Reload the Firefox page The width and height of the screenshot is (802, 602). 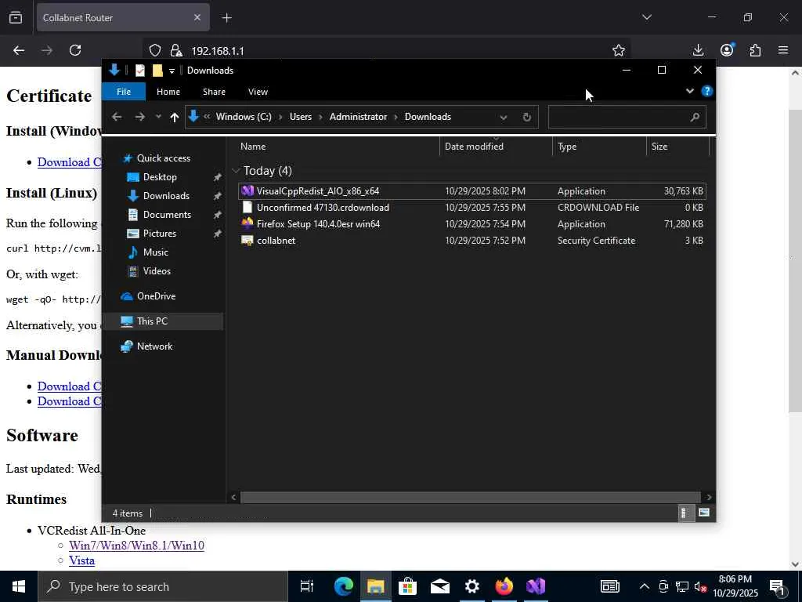(75, 50)
